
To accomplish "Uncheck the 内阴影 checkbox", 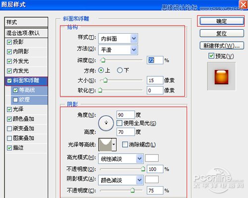I will tap(9, 52).
